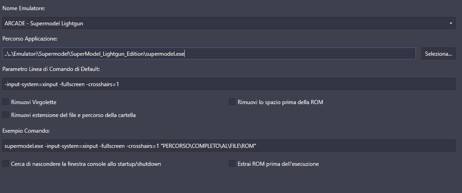Open the Nome Emulatore dropdown arrow
The height and width of the screenshot is (193, 462).
451,23
